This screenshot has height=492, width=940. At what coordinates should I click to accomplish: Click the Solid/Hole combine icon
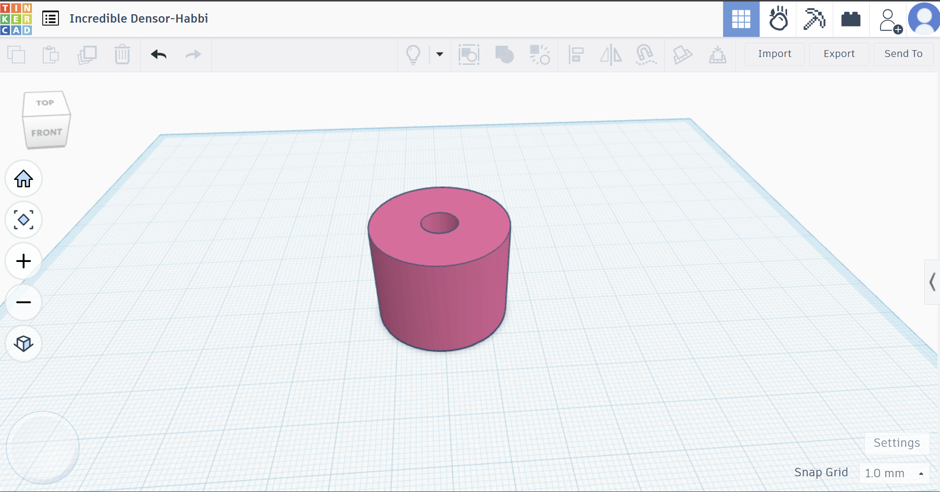[504, 55]
